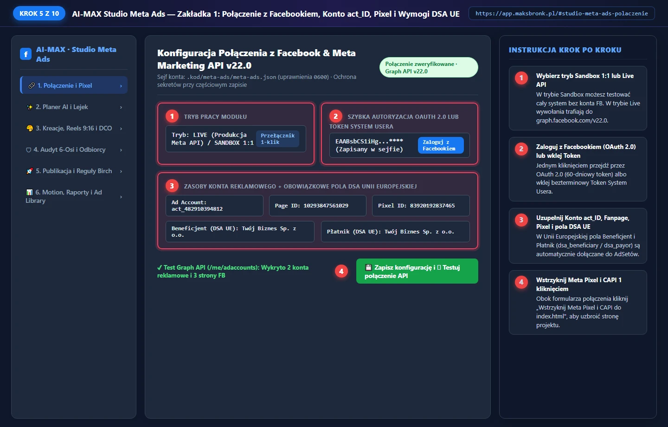Save config with Zapisz konfigurację i Testuj połączenie API
The height and width of the screenshot is (427, 668).
(x=417, y=271)
